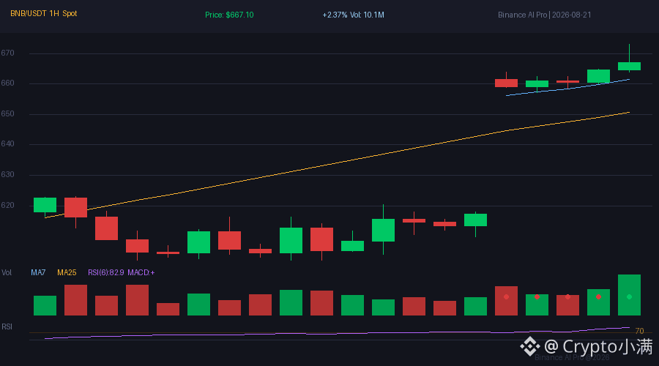Click the blue MA7 line
Screen dimensions: 659x366
[x=567, y=87]
